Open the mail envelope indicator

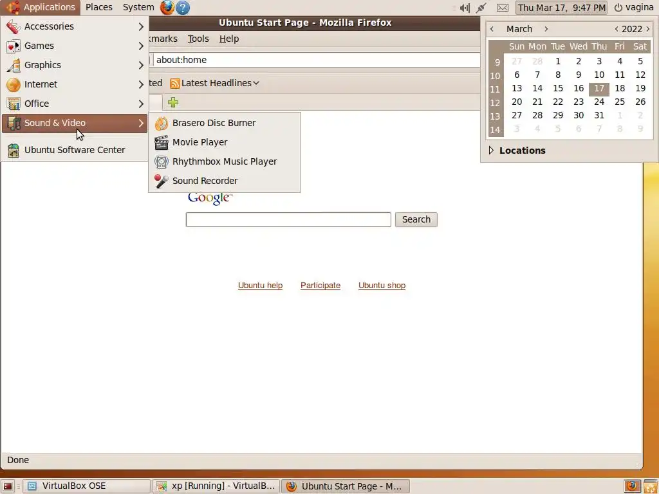tap(502, 8)
